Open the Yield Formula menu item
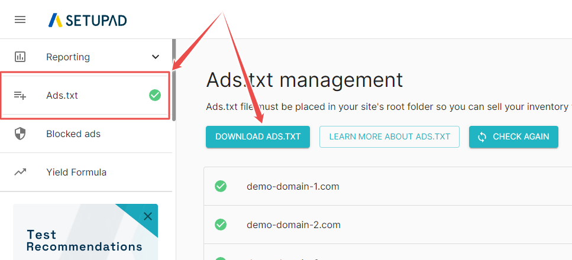The height and width of the screenshot is (260, 572). 86,172
